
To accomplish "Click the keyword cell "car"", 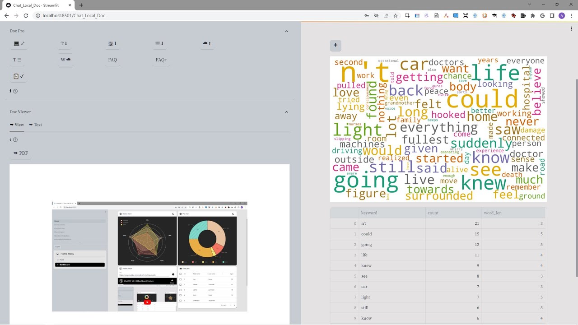I will (392, 287).
